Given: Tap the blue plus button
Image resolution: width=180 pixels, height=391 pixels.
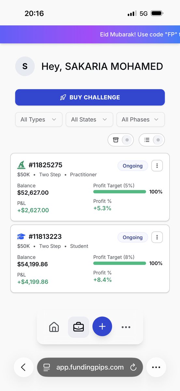Looking at the screenshot, I should 102,326.
